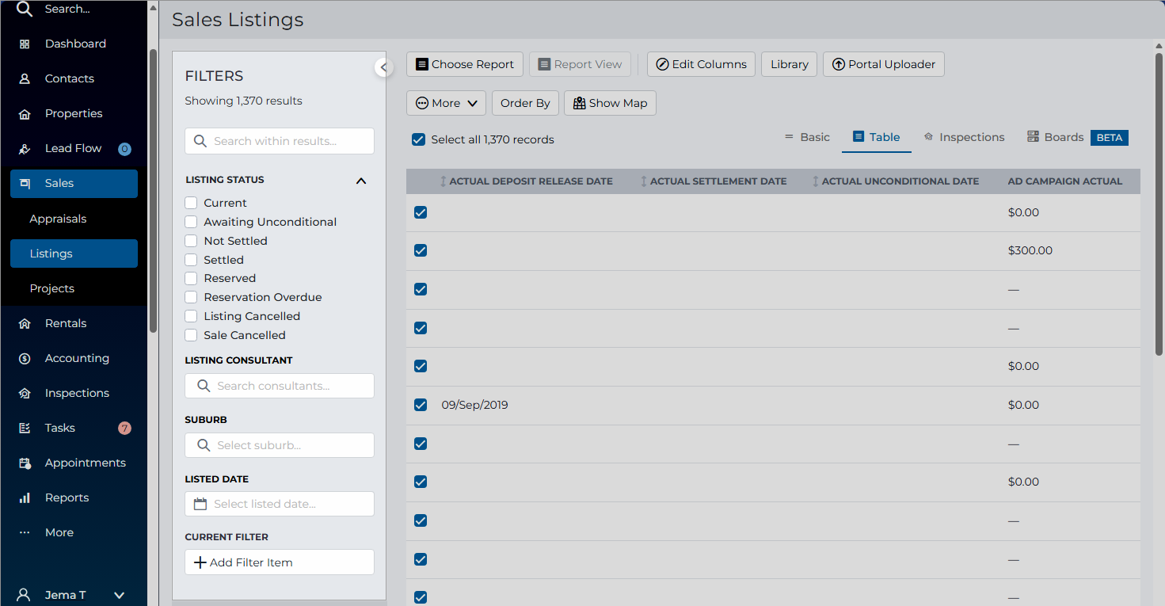The width and height of the screenshot is (1165, 606).
Task: Open the listed date picker field
Action: tap(280, 504)
